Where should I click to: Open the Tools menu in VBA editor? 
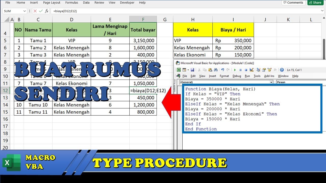tap(257, 76)
